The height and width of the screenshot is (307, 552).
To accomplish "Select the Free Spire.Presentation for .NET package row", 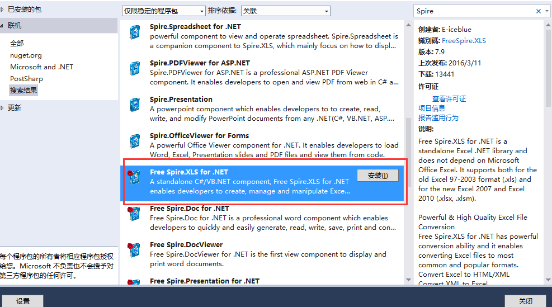I will point(262,281).
